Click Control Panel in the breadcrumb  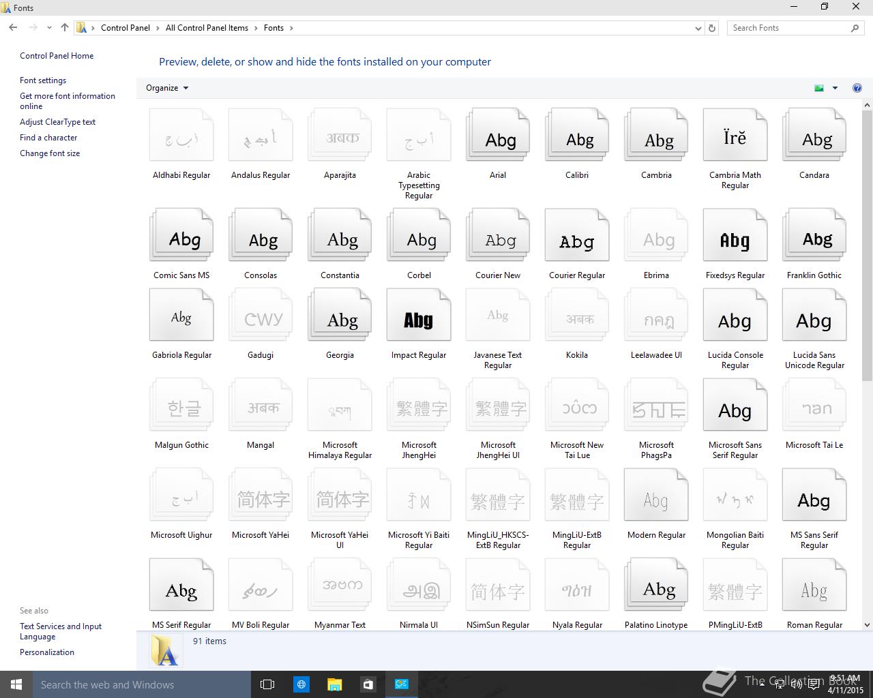click(125, 28)
